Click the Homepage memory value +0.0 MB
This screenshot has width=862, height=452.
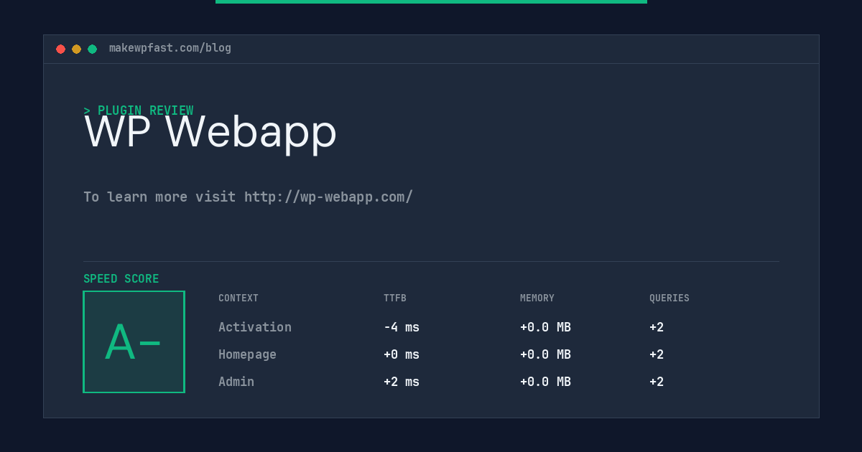[x=546, y=354]
